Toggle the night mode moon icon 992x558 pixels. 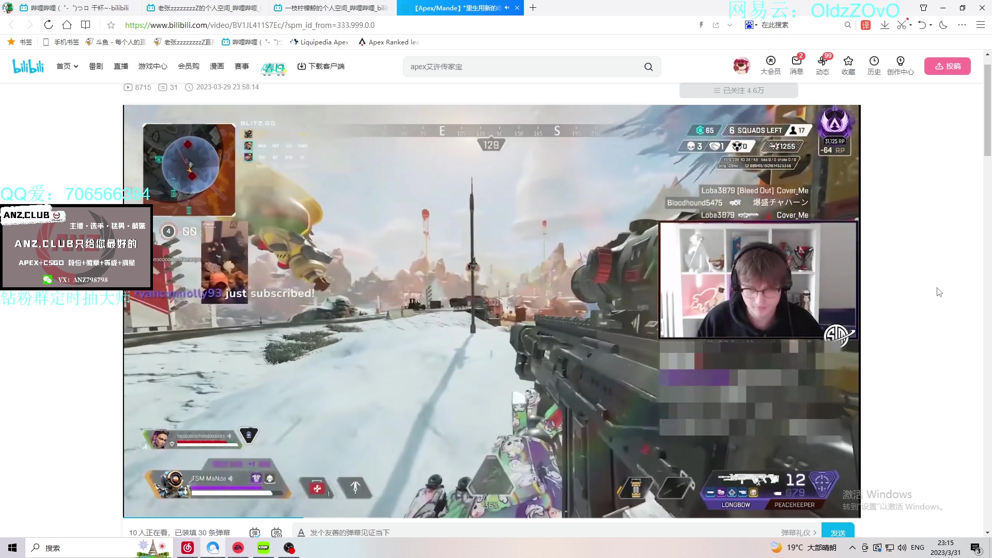tap(943, 25)
